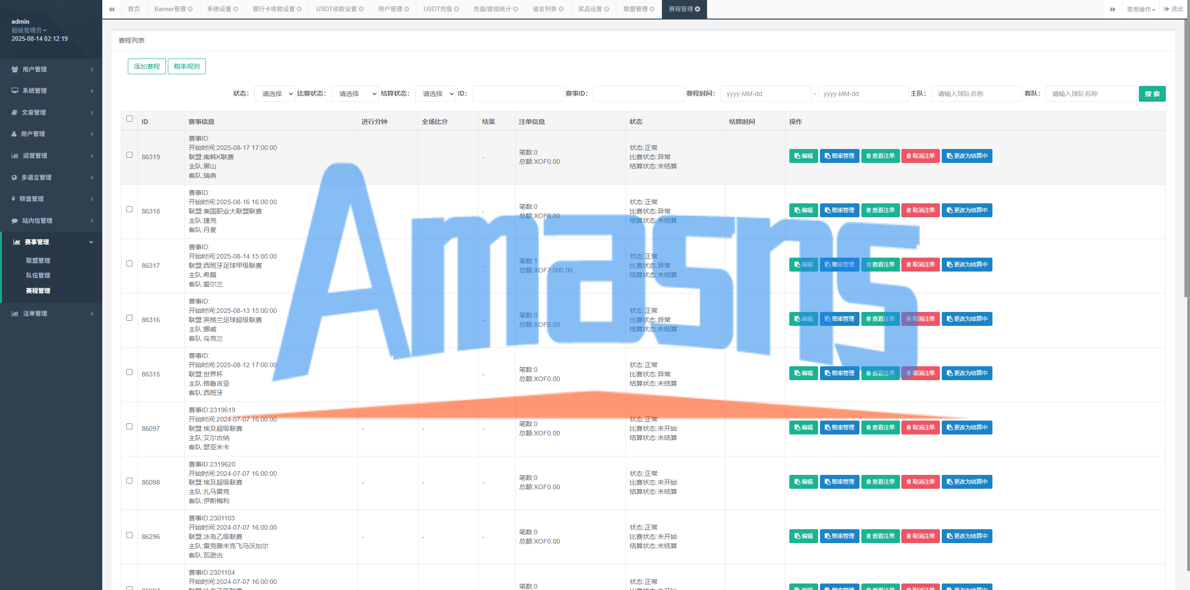
Task: Tick checkbox for match row 86319
Action: click(130, 155)
